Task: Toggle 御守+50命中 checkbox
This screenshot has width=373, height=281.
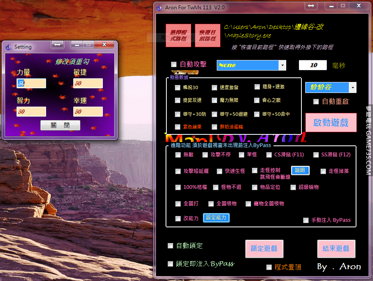Action: pos(257,115)
